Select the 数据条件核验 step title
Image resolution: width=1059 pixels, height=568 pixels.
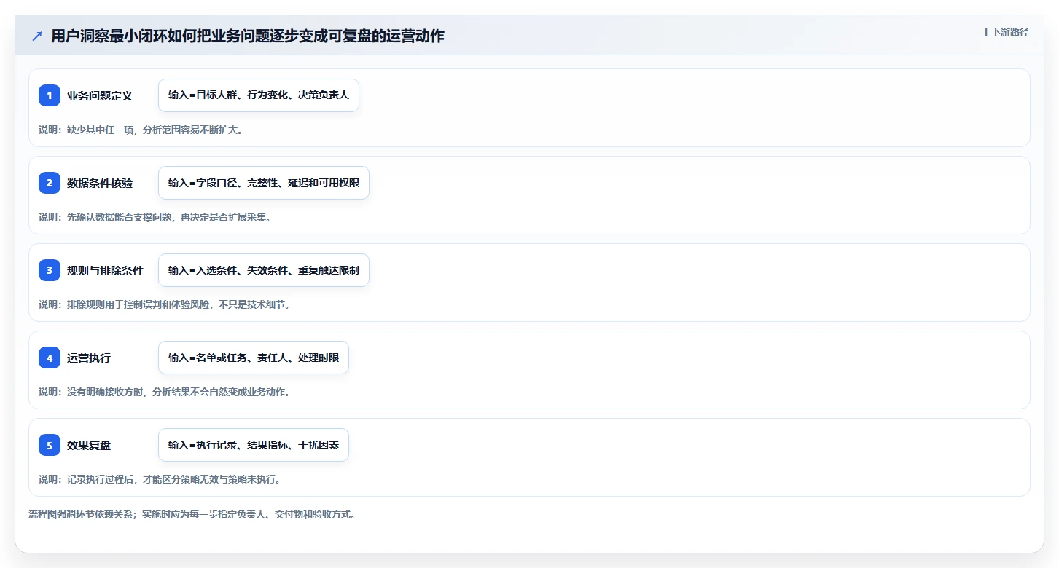[100, 183]
